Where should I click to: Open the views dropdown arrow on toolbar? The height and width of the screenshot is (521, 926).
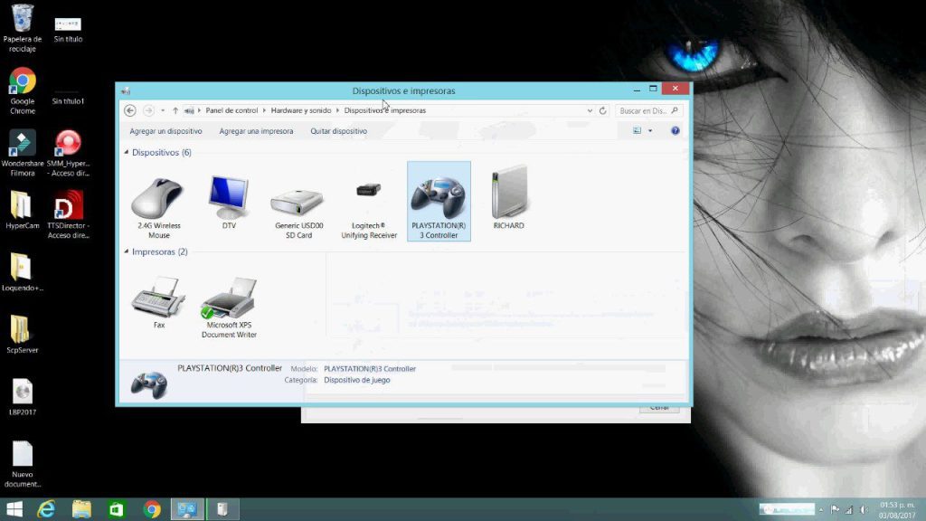649,130
